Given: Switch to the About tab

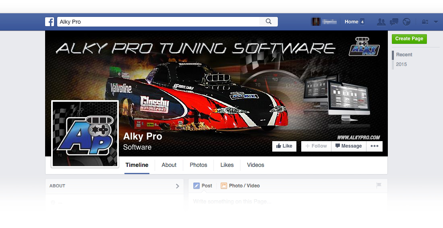Looking at the screenshot, I should (169, 165).
